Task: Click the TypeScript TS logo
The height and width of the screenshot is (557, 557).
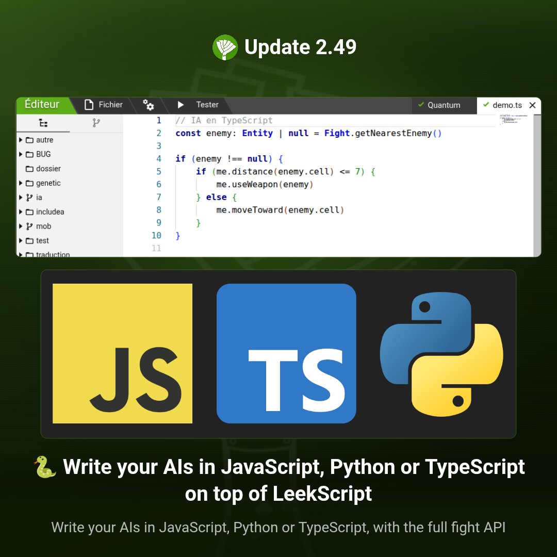Action: 286,353
